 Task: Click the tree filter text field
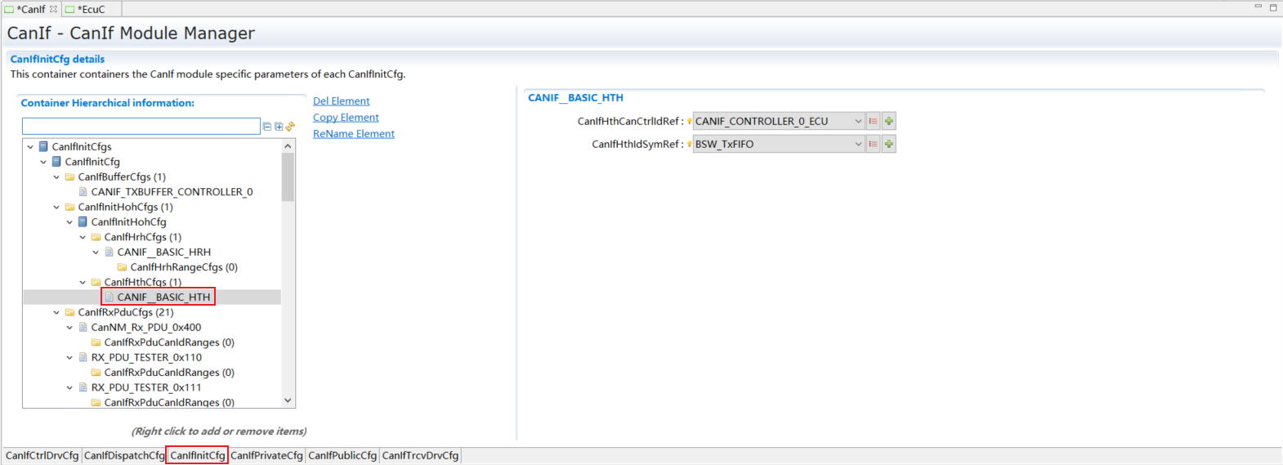[x=141, y=126]
